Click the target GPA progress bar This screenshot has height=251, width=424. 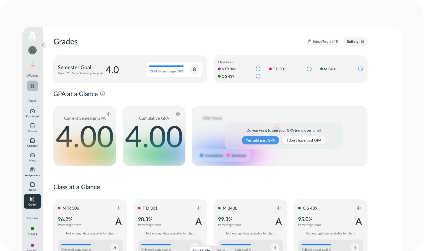coord(166,66)
